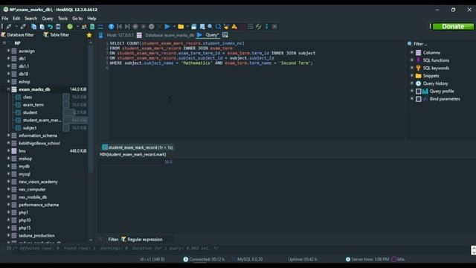This screenshot has width=476, height=268.
Task: Click the save-as-snippet toolbar icon
Action: [202, 27]
